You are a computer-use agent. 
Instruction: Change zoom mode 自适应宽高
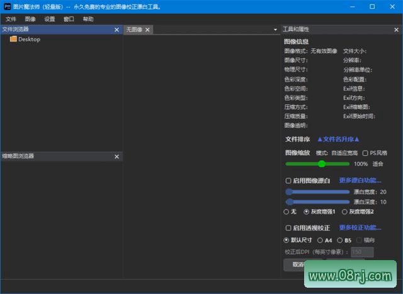pos(344,153)
